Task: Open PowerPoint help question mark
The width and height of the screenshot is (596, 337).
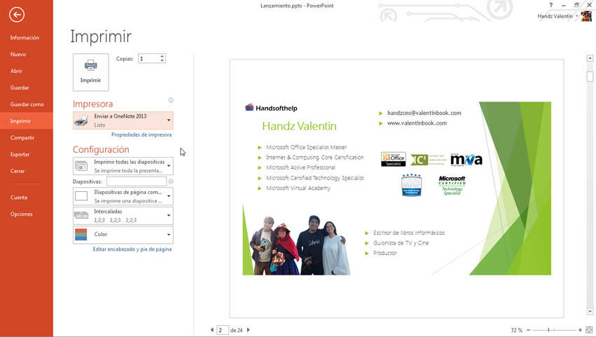Action: 550,5
